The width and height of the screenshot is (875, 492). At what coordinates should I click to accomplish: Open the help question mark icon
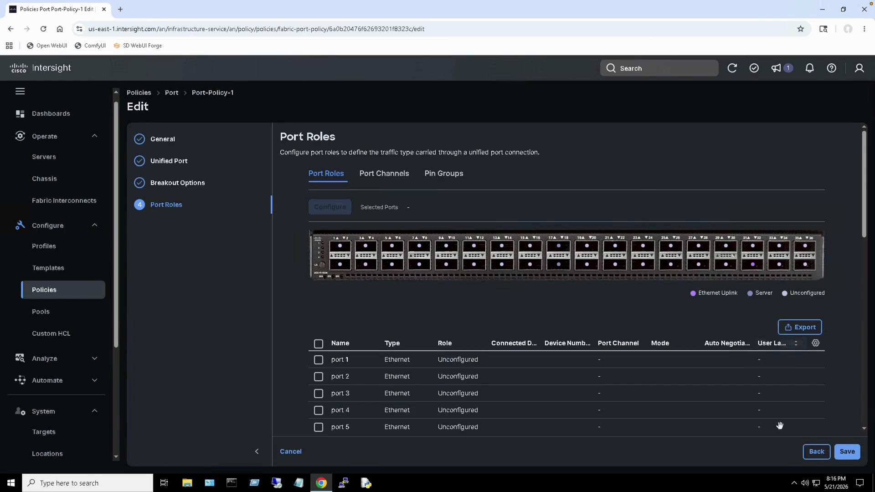tap(832, 68)
